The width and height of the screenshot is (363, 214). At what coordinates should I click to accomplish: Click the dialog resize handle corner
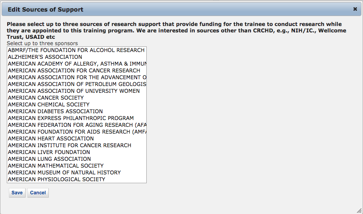pos(359,210)
